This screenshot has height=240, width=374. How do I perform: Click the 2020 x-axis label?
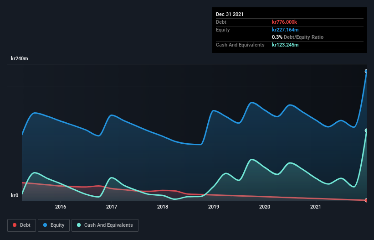265,207
